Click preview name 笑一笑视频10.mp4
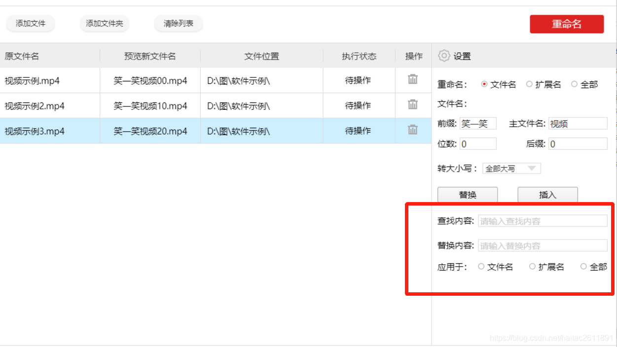This screenshot has height=347, width=617. 150,106
